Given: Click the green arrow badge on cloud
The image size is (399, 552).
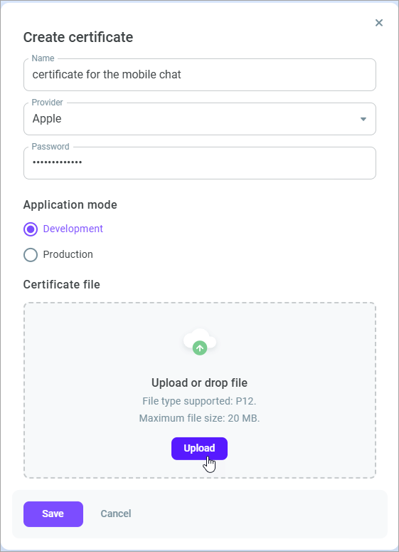Looking at the screenshot, I should click(x=200, y=348).
